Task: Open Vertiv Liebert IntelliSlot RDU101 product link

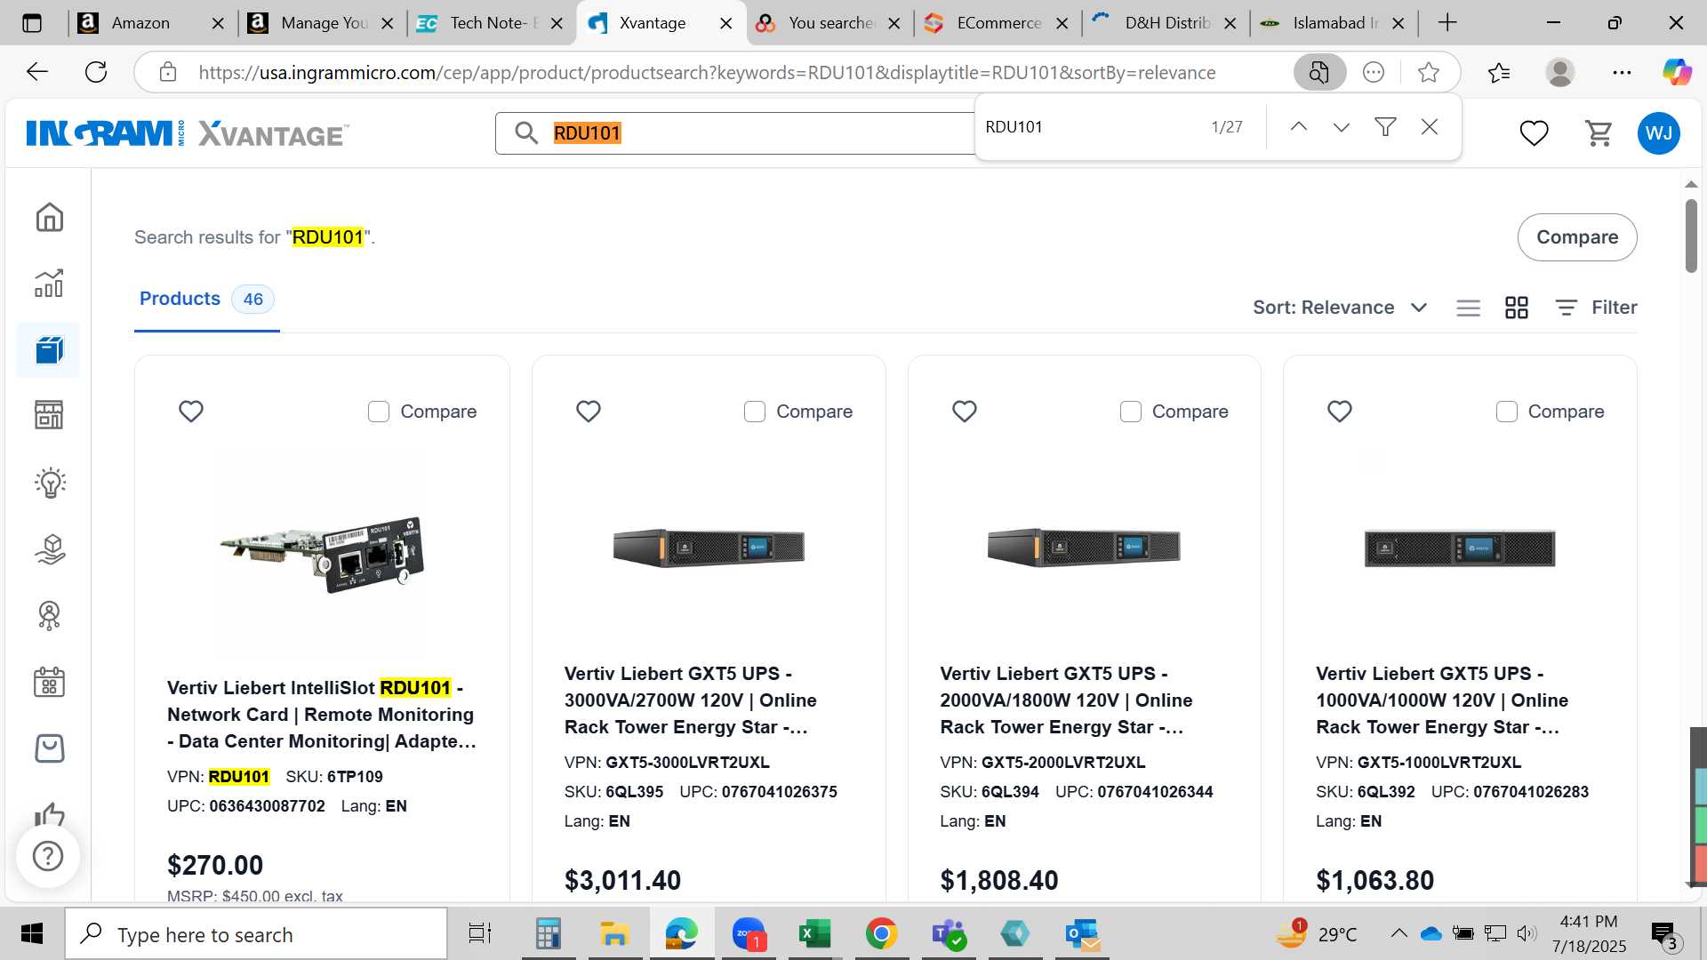Action: 322,715
